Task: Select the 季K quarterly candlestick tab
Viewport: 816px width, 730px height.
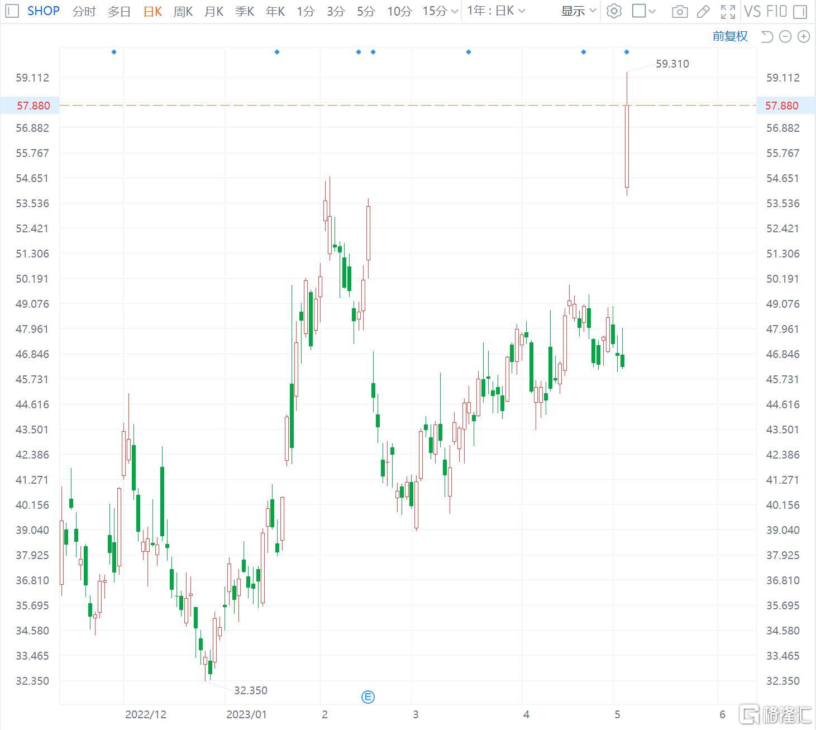Action: click(x=245, y=11)
